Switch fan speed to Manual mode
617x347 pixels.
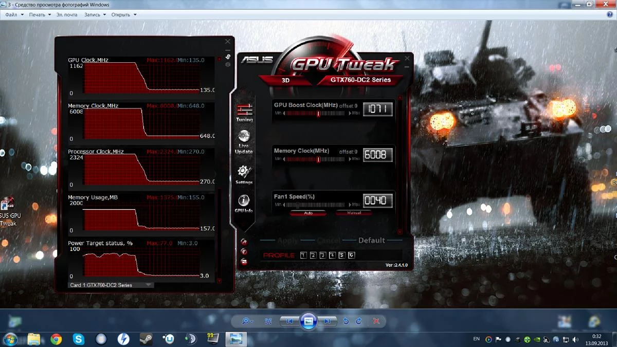(x=354, y=213)
